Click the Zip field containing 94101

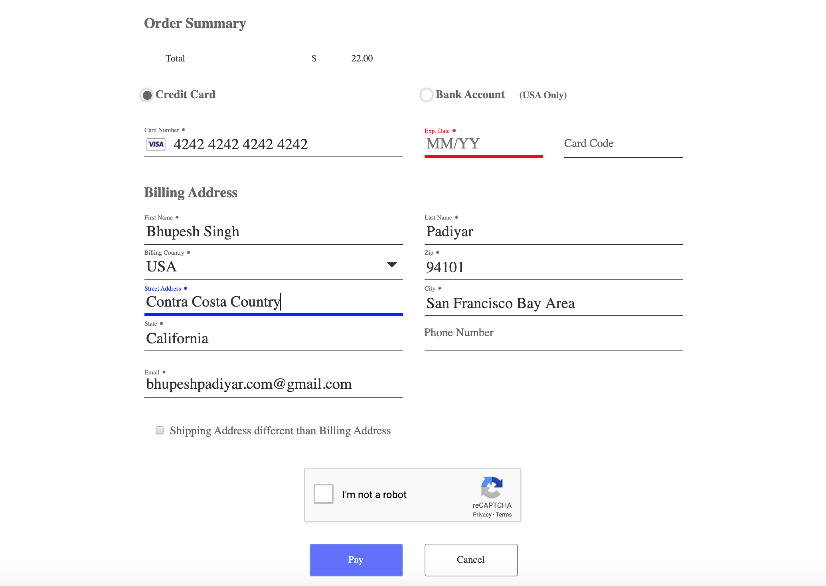[x=553, y=267]
